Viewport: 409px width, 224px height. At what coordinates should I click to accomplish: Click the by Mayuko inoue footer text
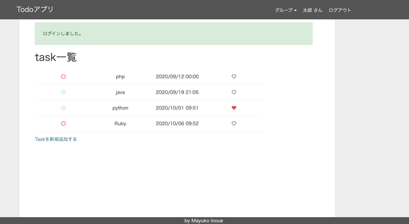(204, 221)
